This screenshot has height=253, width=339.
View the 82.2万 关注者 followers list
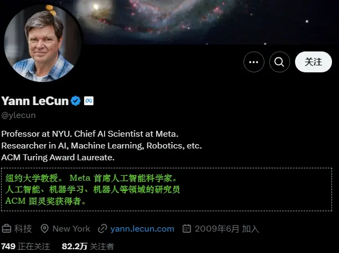tap(88, 247)
